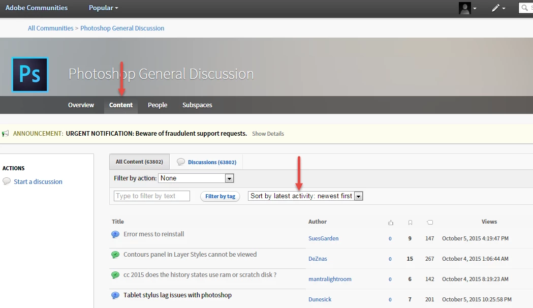Click the URGENT NOTIFICATION announcement text

[x=156, y=133]
